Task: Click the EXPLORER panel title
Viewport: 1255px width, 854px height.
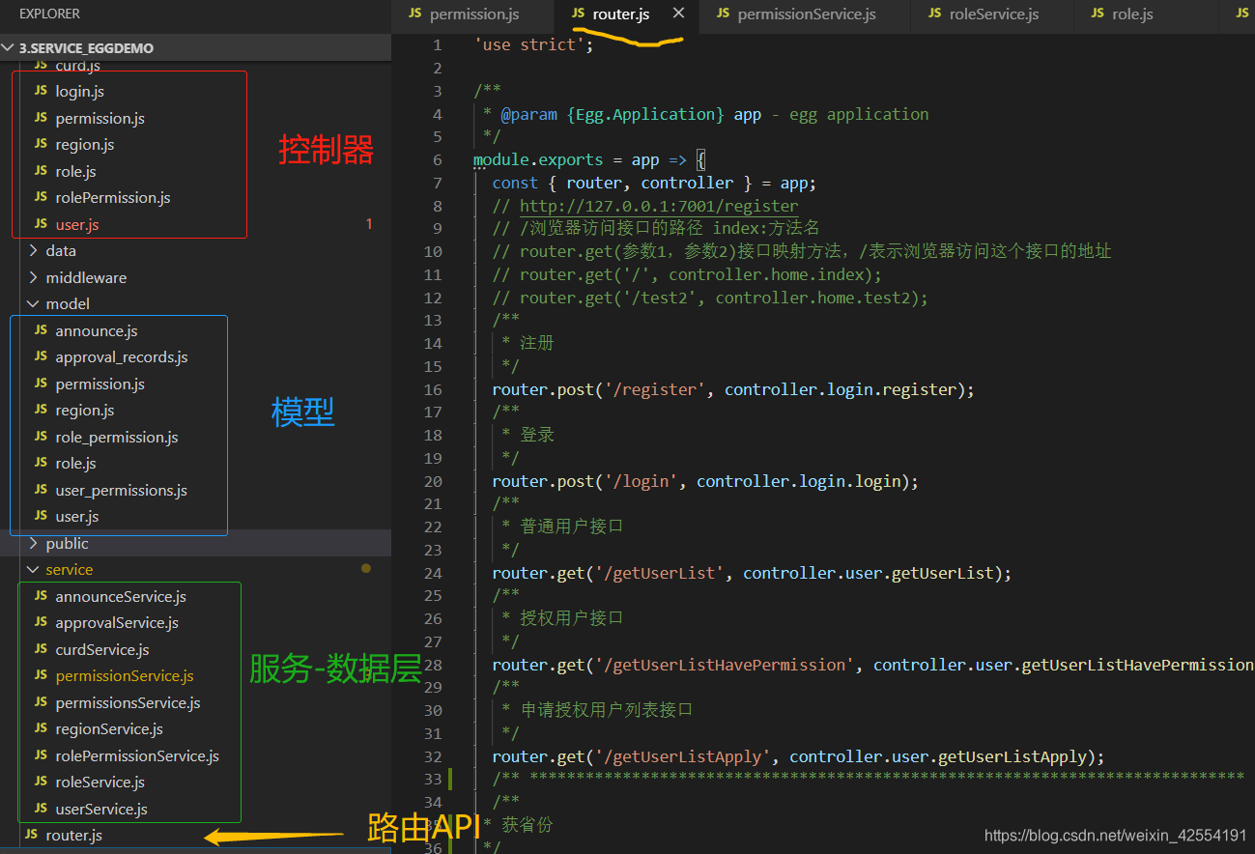Action: coord(49,14)
